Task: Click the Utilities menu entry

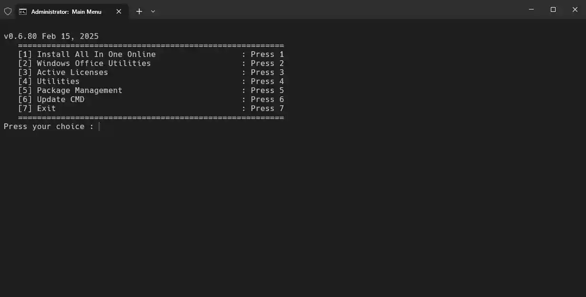Action: (x=58, y=81)
